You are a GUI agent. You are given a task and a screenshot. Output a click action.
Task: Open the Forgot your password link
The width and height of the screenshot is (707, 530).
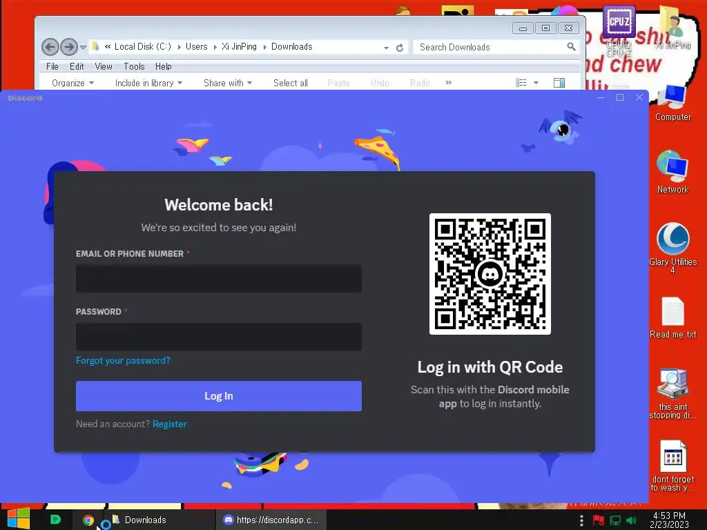click(x=123, y=360)
